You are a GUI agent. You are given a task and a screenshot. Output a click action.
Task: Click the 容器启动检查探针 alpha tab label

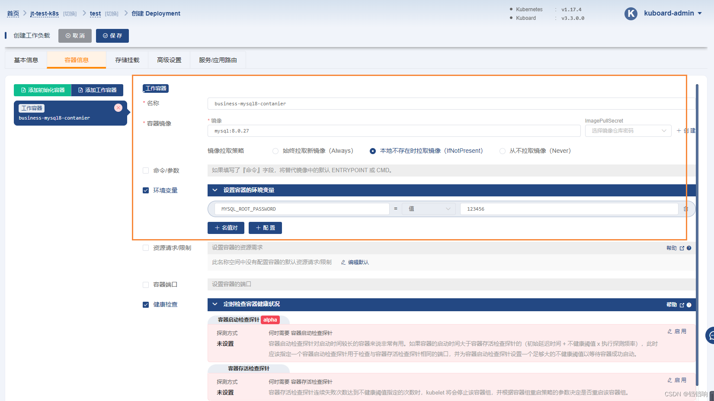coord(249,320)
